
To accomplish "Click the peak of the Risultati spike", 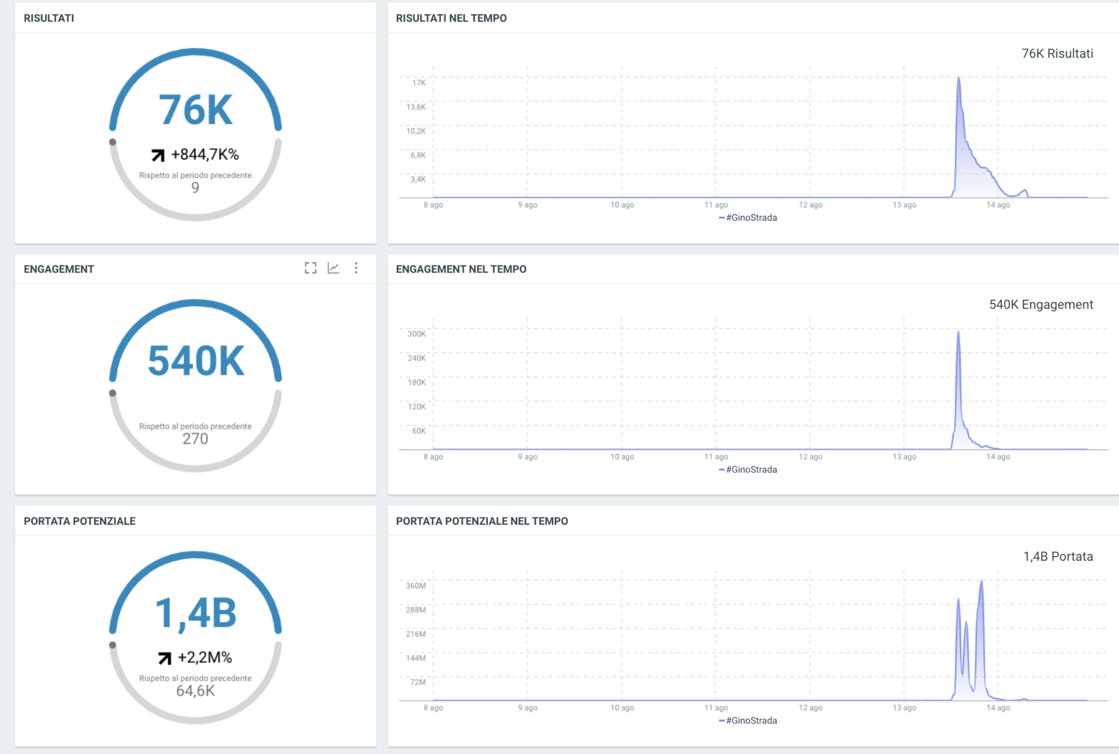I will tap(959, 78).
